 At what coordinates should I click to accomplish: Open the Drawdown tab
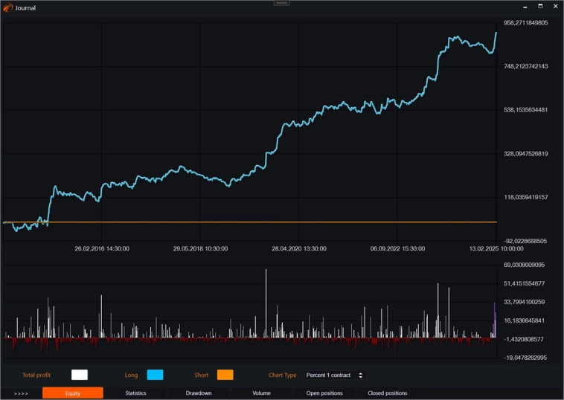pyautogui.click(x=199, y=393)
